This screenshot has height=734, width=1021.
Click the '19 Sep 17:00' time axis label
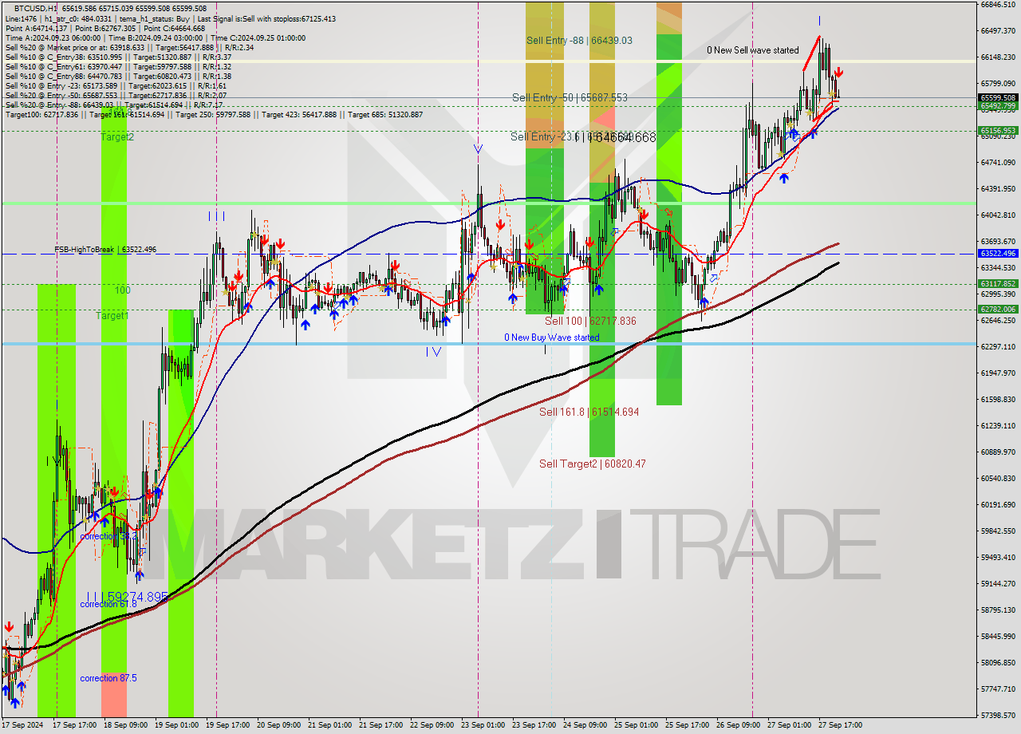pos(227,725)
